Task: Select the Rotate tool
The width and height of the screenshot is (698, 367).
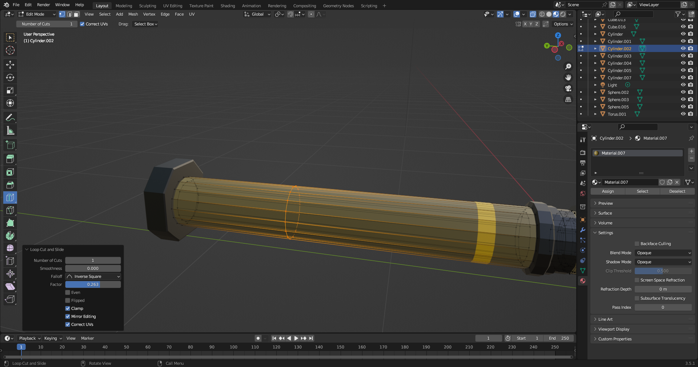Action: pyautogui.click(x=10, y=77)
